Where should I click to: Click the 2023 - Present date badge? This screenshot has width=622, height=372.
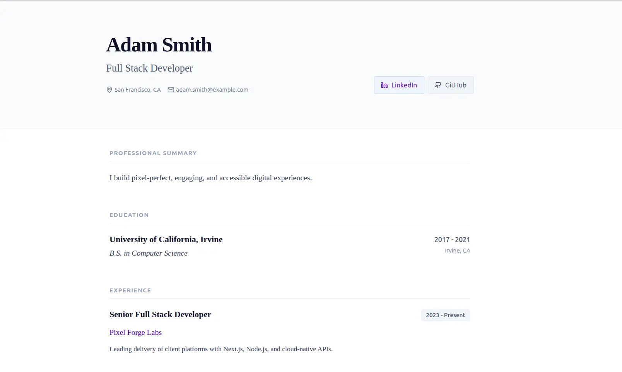click(445, 315)
